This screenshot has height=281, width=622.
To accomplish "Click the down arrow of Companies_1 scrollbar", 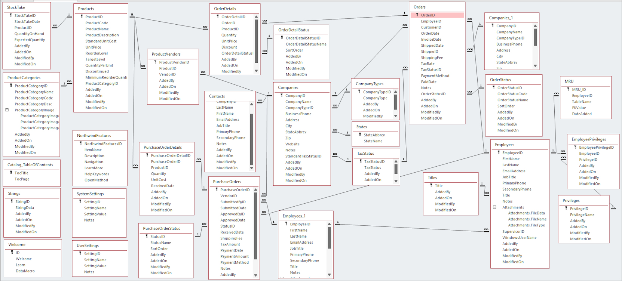I will 535,66.
